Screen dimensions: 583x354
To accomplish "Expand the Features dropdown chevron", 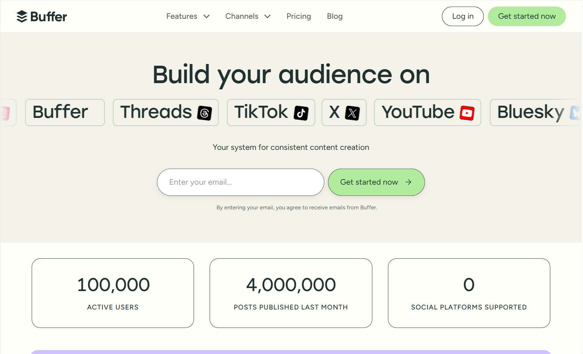I will coord(207,16).
